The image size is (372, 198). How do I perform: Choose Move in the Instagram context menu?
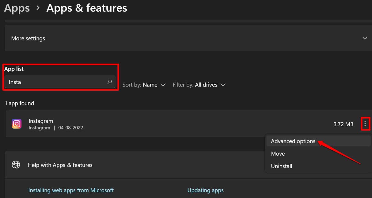(278, 154)
